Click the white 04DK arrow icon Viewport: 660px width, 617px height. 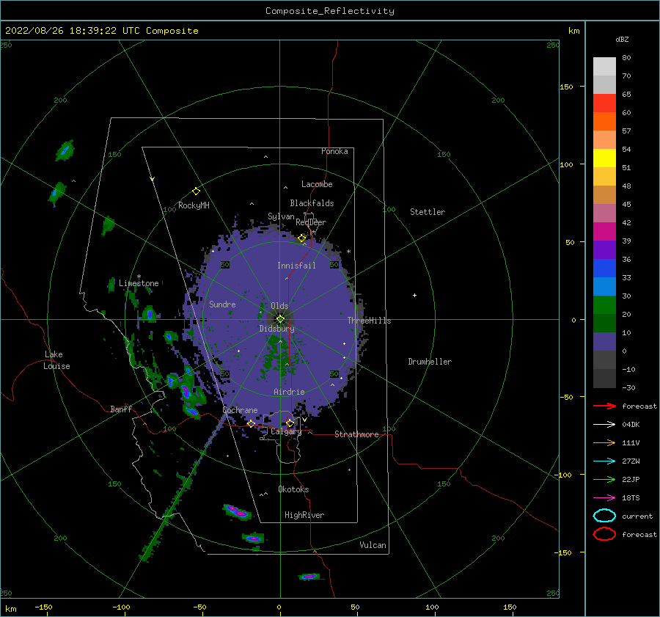[x=604, y=424]
